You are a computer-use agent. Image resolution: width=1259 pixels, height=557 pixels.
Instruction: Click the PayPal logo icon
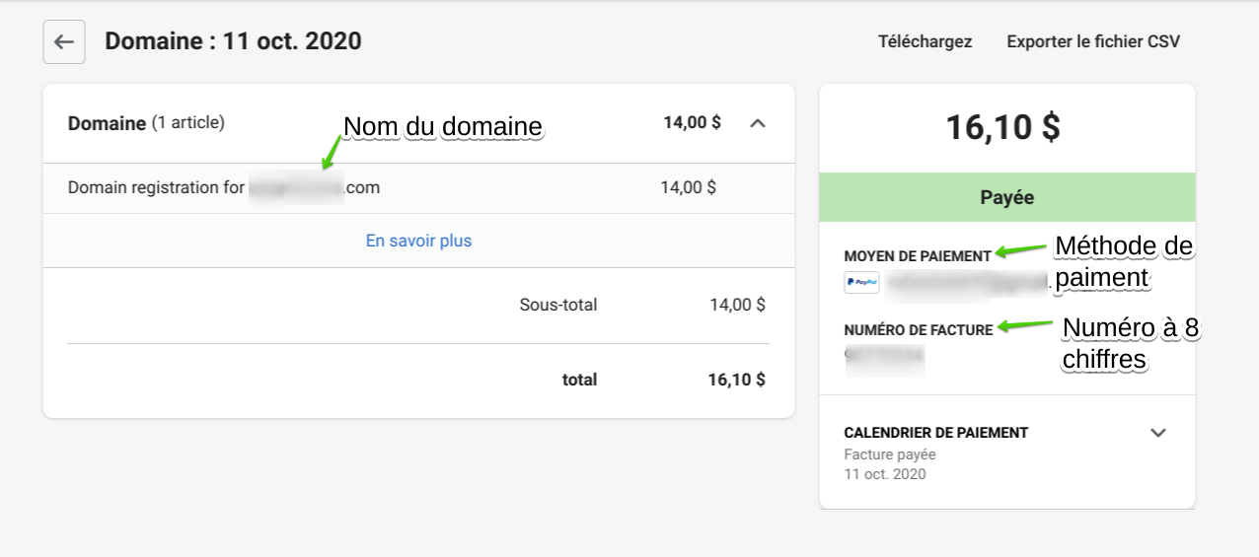tap(861, 283)
